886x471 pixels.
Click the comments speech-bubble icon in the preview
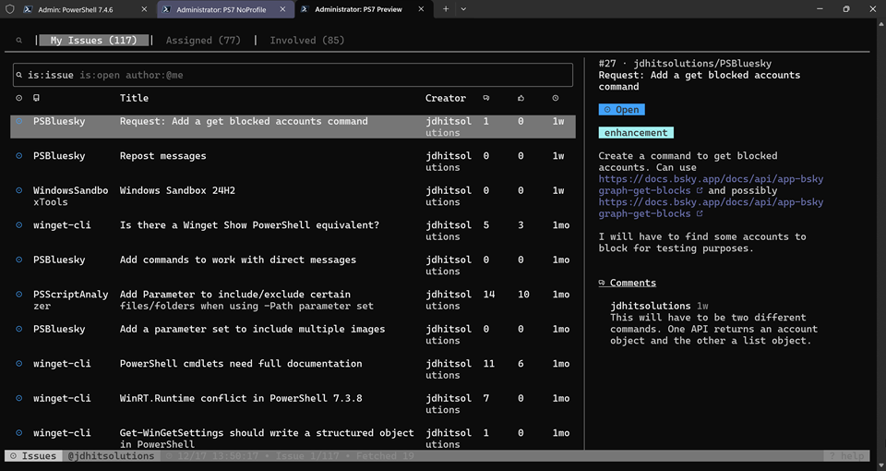point(602,283)
